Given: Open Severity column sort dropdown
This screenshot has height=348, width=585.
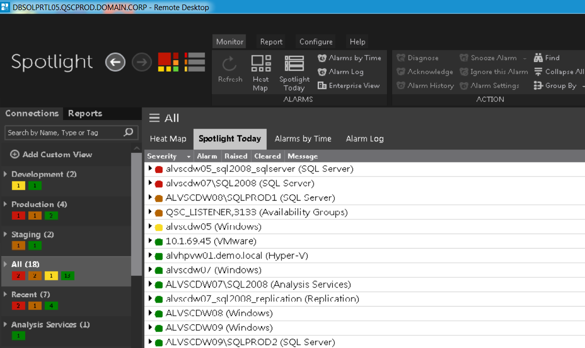Looking at the screenshot, I should pos(189,157).
